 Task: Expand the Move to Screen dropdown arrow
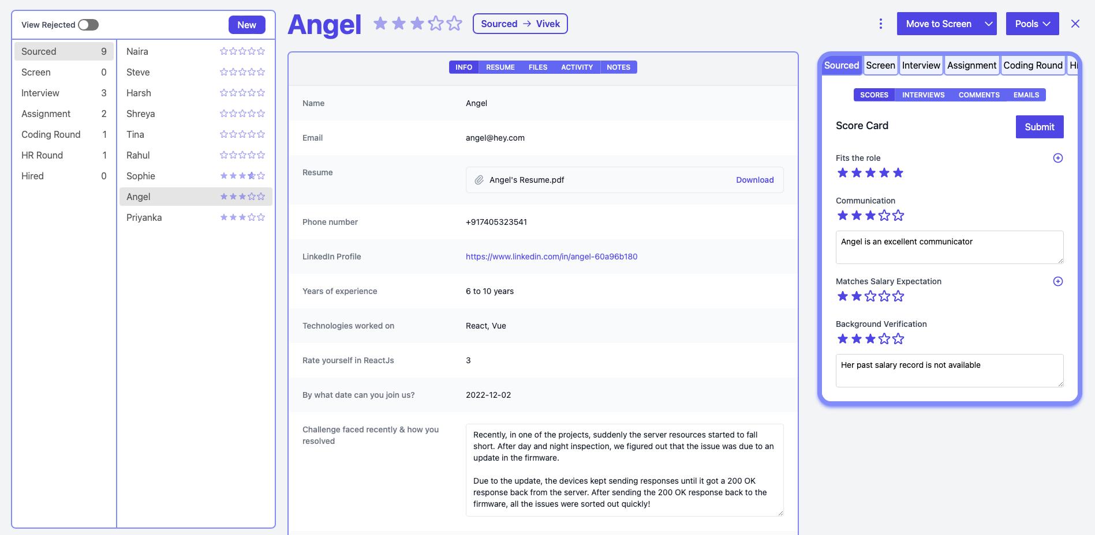[988, 24]
